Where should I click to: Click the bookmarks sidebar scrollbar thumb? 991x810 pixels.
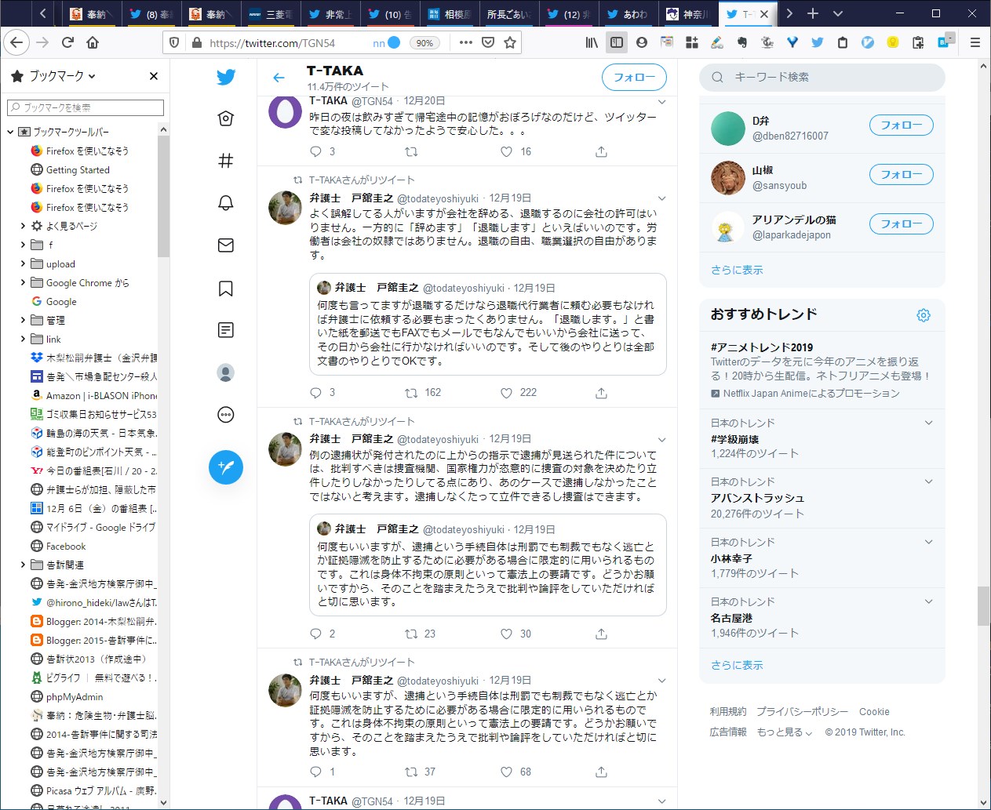(163, 196)
